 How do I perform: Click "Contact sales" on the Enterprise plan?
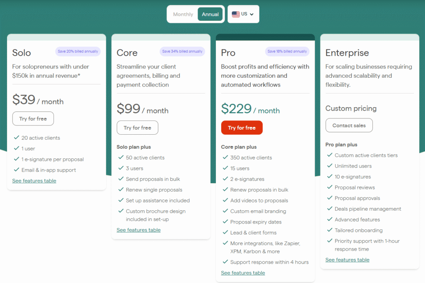(349, 125)
